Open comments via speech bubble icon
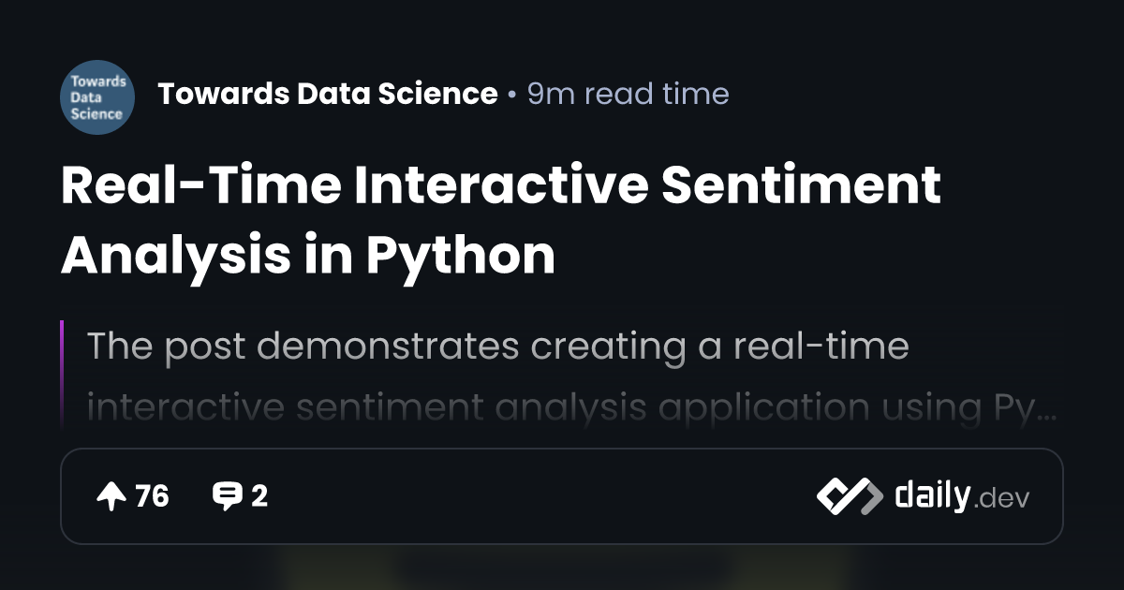 pyautogui.click(x=227, y=496)
